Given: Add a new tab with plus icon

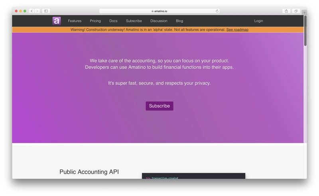Looking at the screenshot, I should pos(304,12).
